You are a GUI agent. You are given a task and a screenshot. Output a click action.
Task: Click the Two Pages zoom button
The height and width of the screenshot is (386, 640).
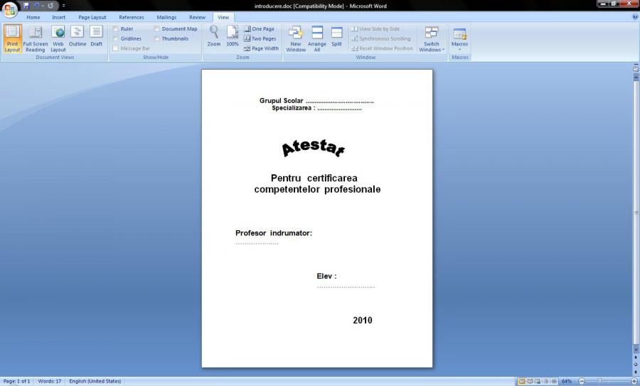tap(260, 39)
